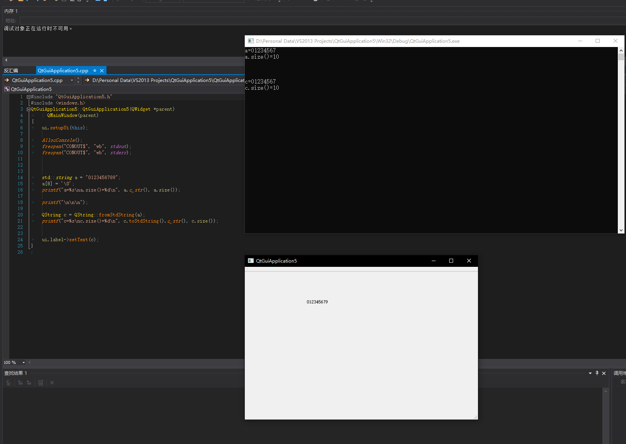626x444 pixels.
Task: Click the memory panel scroll left arrow
Action: [x=6, y=60]
